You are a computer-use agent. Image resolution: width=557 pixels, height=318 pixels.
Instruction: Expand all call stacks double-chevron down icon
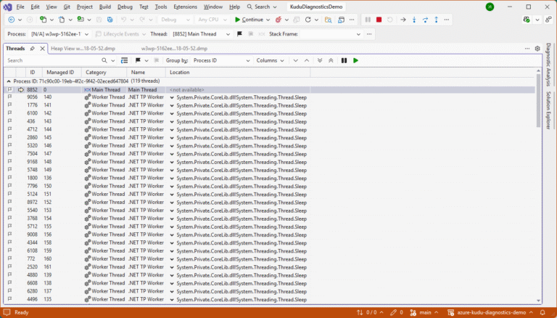[320, 60]
